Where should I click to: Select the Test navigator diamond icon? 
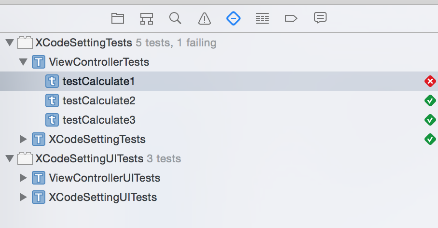tap(233, 19)
